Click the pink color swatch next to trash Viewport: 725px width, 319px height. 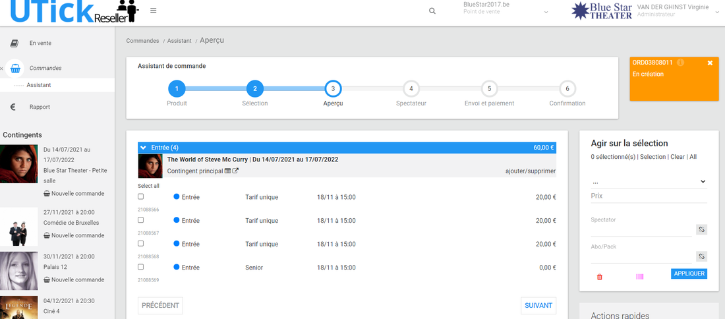(639, 277)
